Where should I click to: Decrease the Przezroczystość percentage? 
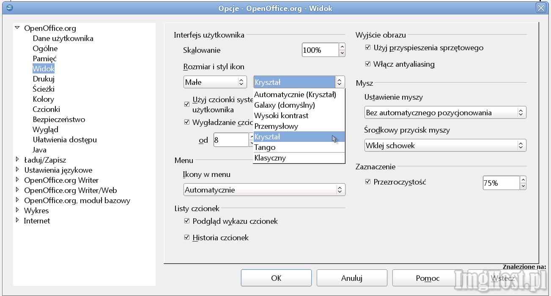[x=523, y=186]
